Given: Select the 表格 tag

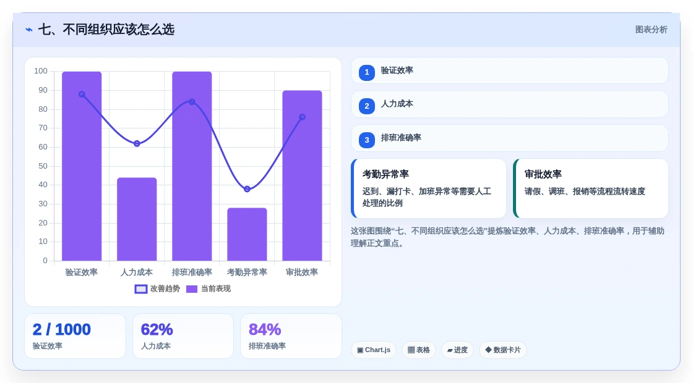Looking at the screenshot, I should click(x=418, y=350).
